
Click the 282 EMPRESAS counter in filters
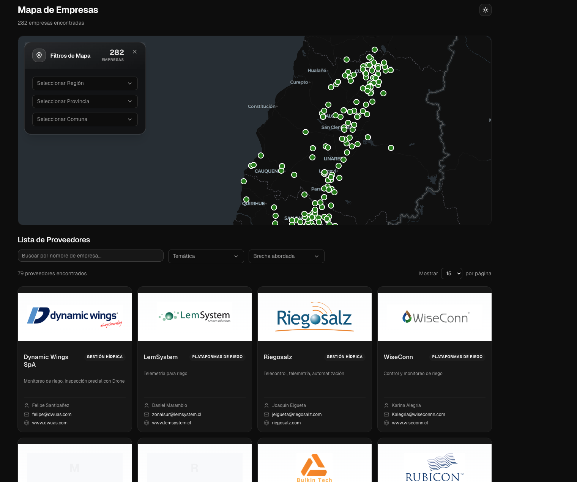[113, 55]
